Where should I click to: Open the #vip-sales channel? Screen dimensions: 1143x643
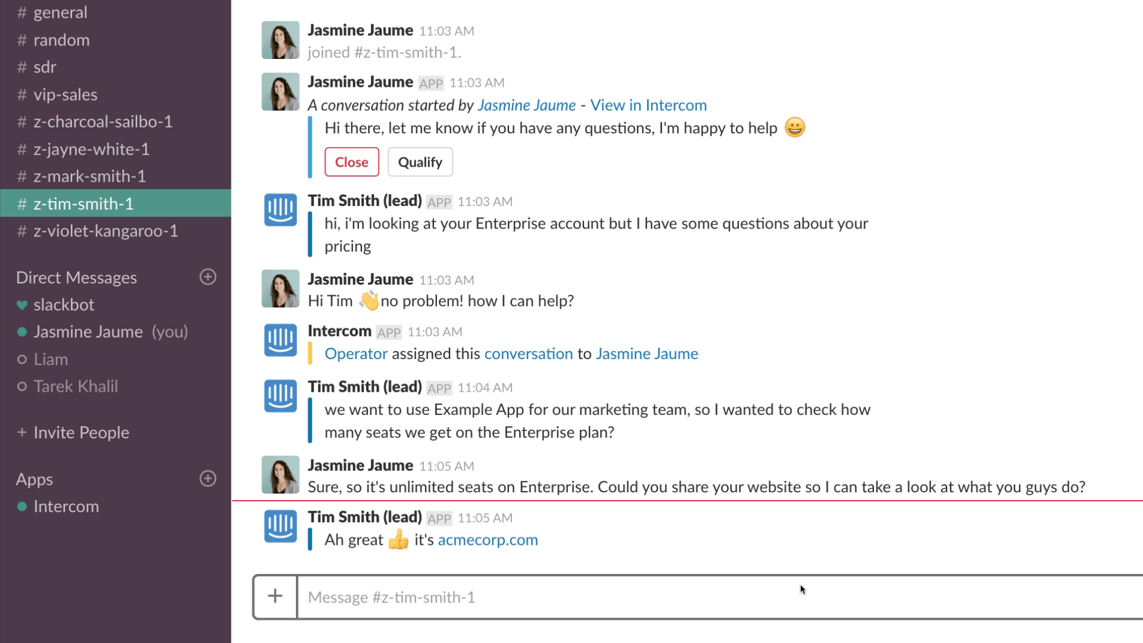click(x=65, y=95)
